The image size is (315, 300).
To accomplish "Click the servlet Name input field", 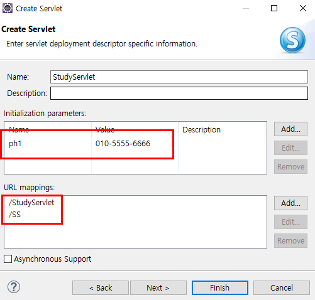I will pyautogui.click(x=179, y=77).
